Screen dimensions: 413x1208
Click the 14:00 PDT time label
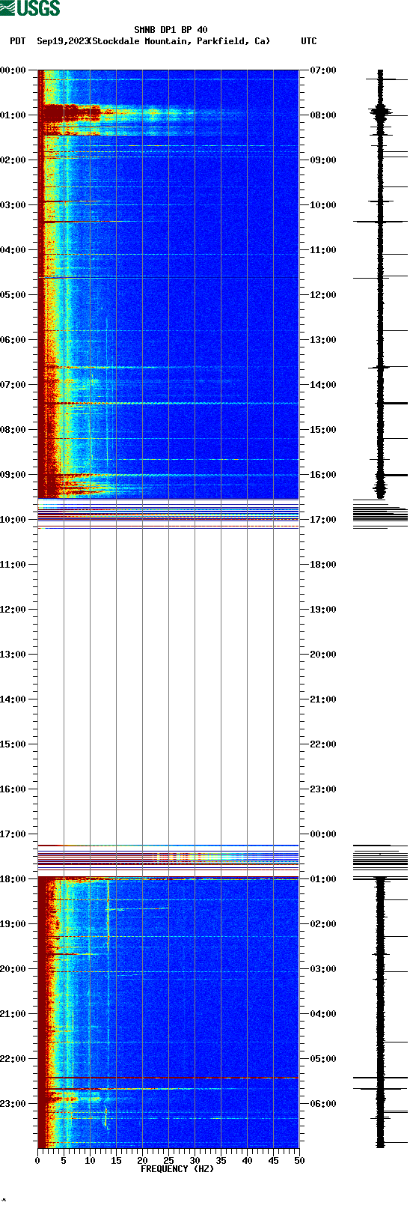tap(13, 699)
